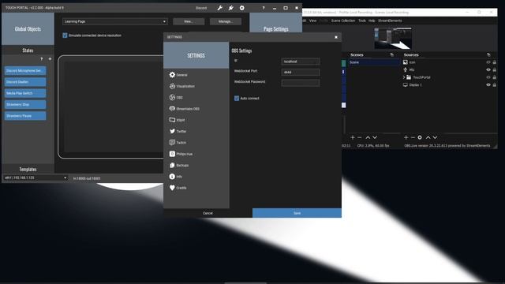This screenshot has width=505, height=284.
Task: Toggle visibility of the TouchPortal group in OBS
Action: (x=488, y=77)
